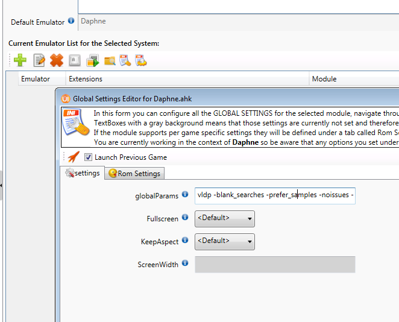
Task: Click the 'Launch Previous Game' label text
Action: [131, 157]
